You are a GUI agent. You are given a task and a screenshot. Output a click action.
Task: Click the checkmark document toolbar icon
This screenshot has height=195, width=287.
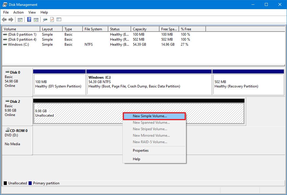(52, 20)
